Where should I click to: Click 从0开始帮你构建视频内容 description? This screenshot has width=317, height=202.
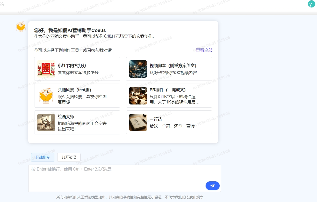[173, 73]
